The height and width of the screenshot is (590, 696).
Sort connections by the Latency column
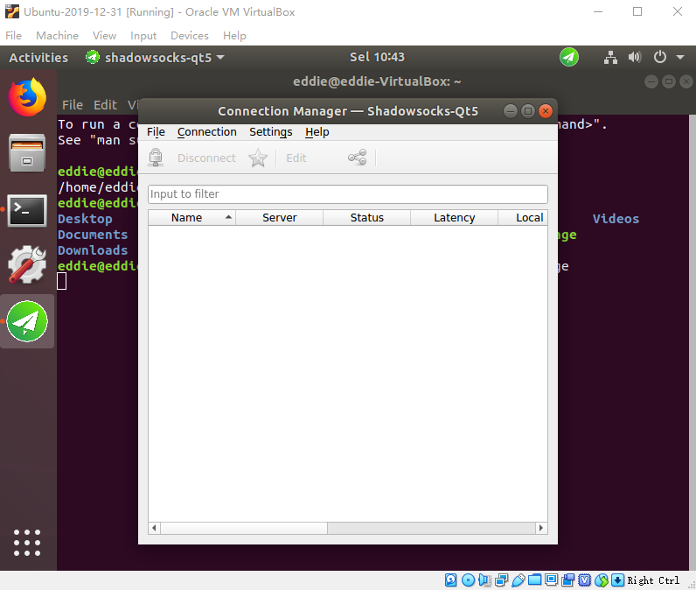454,218
